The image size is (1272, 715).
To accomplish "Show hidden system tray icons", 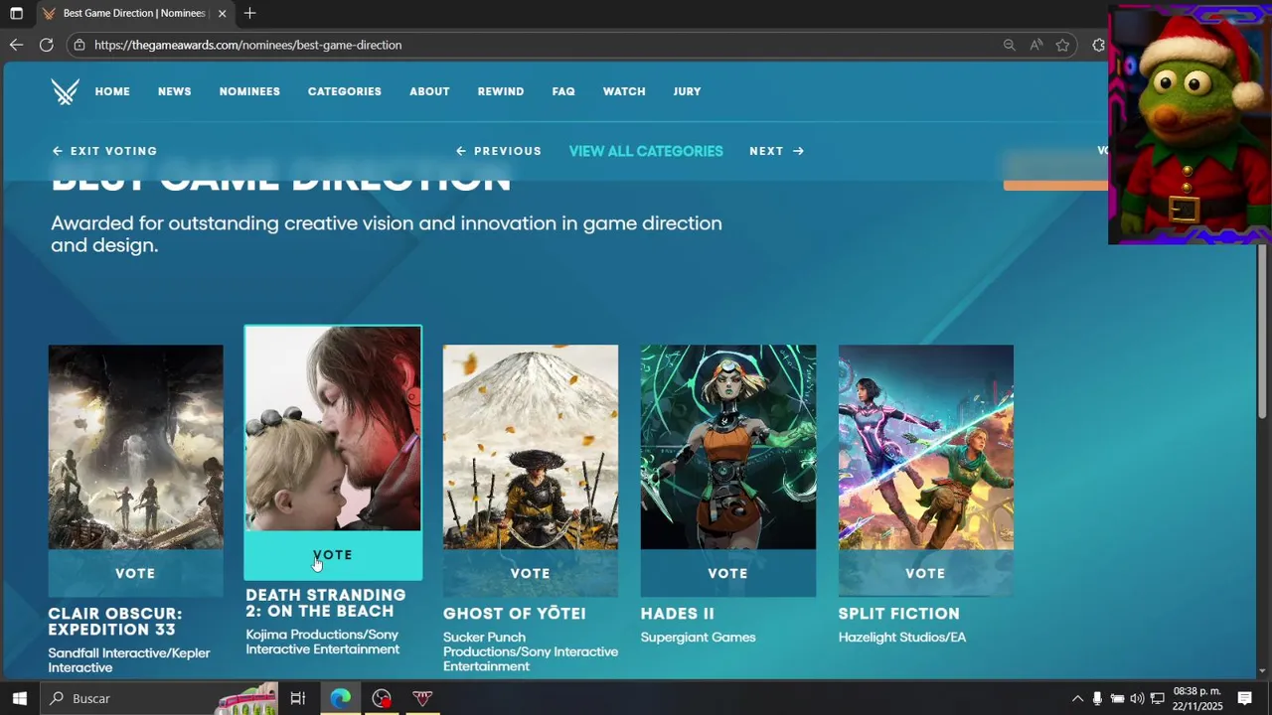I will tap(1077, 698).
